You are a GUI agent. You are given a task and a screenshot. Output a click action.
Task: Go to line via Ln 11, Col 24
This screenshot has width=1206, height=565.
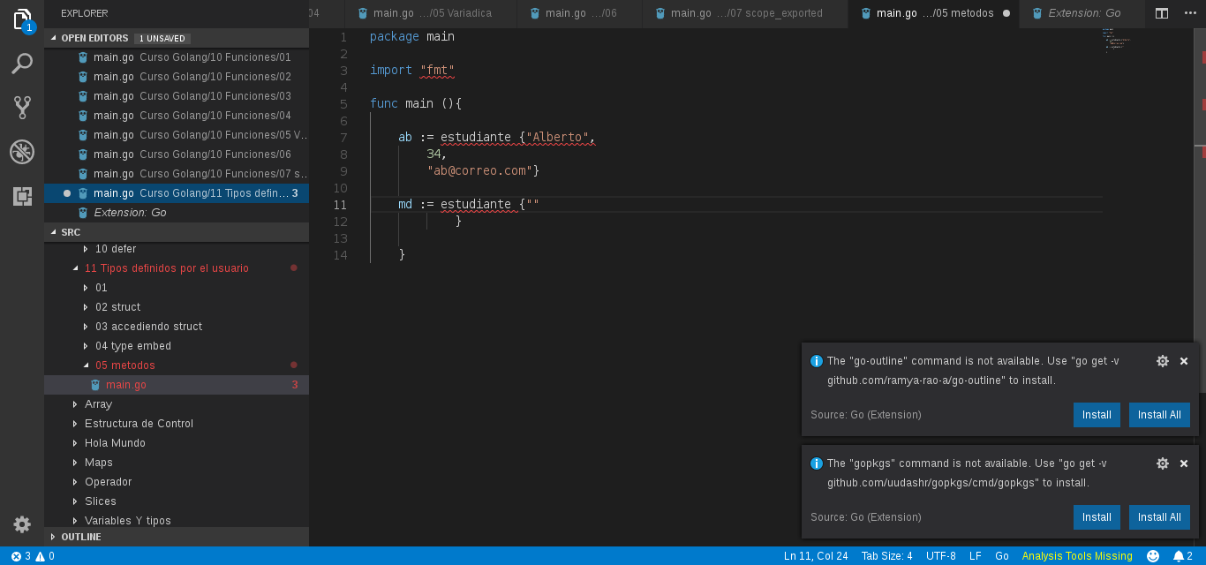[x=816, y=556]
